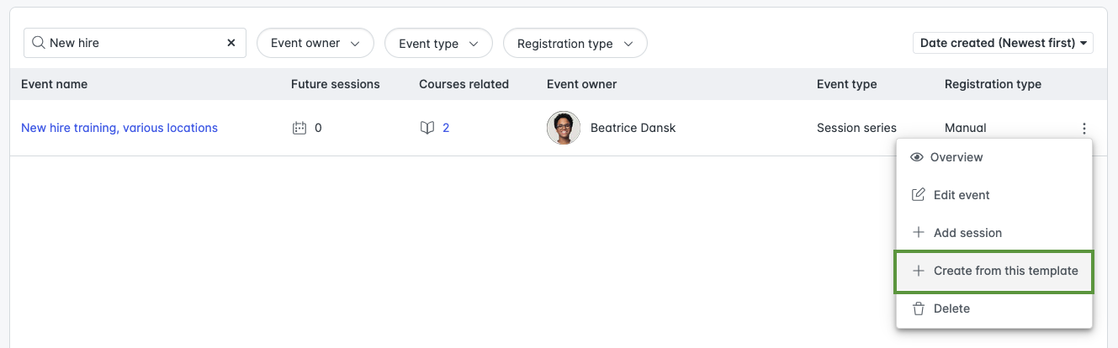
Task: Click the Courses related column header
Action: click(464, 84)
